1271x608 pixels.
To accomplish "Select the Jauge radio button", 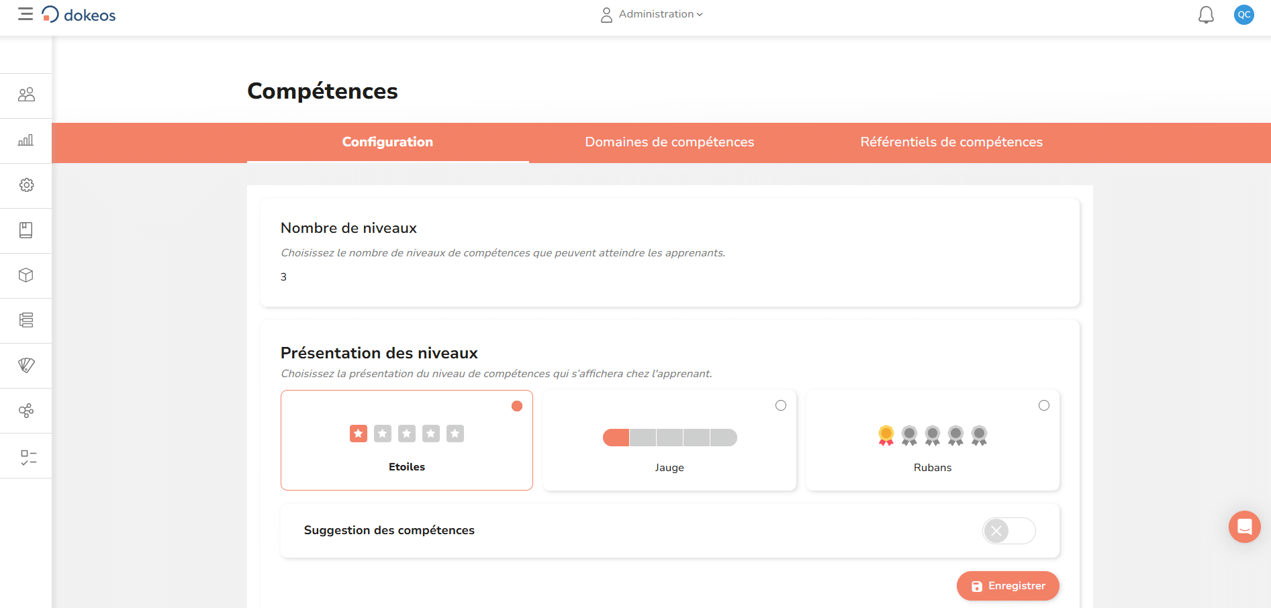I will (781, 405).
